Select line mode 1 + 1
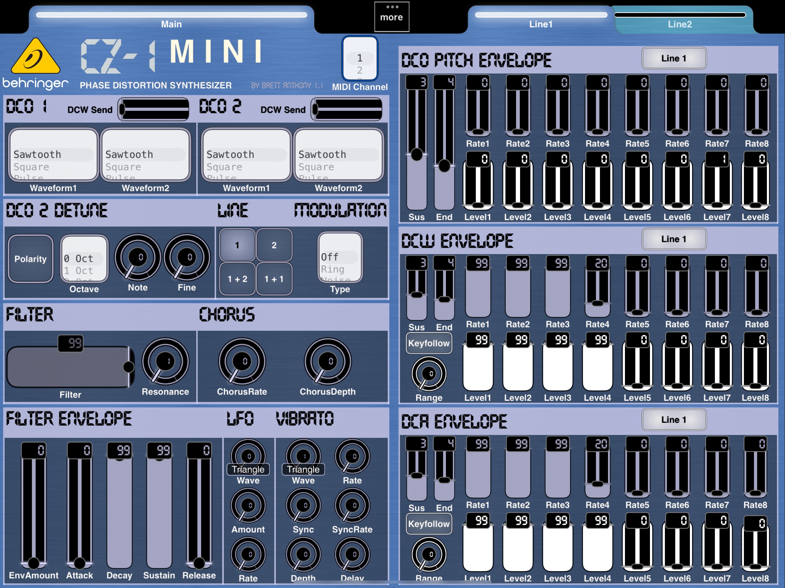The height and width of the screenshot is (588, 785). pos(274,279)
